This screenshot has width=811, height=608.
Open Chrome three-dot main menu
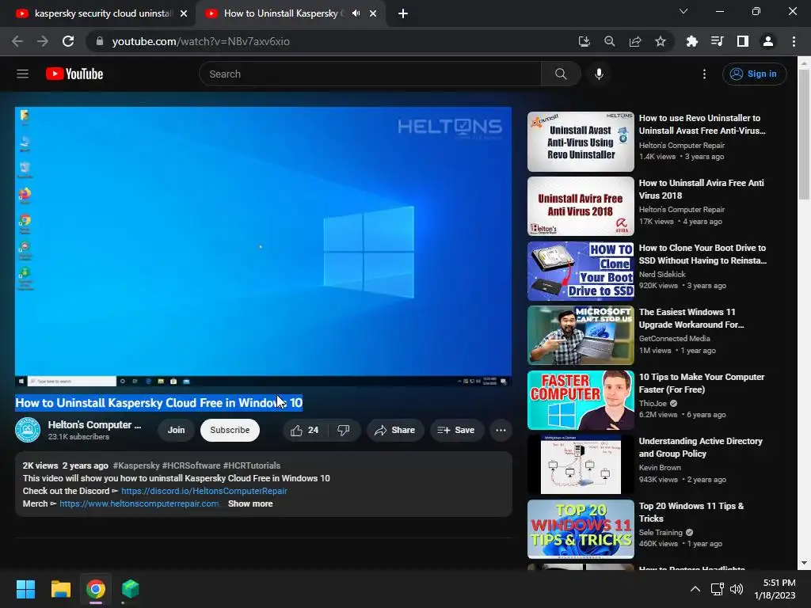pos(794,41)
